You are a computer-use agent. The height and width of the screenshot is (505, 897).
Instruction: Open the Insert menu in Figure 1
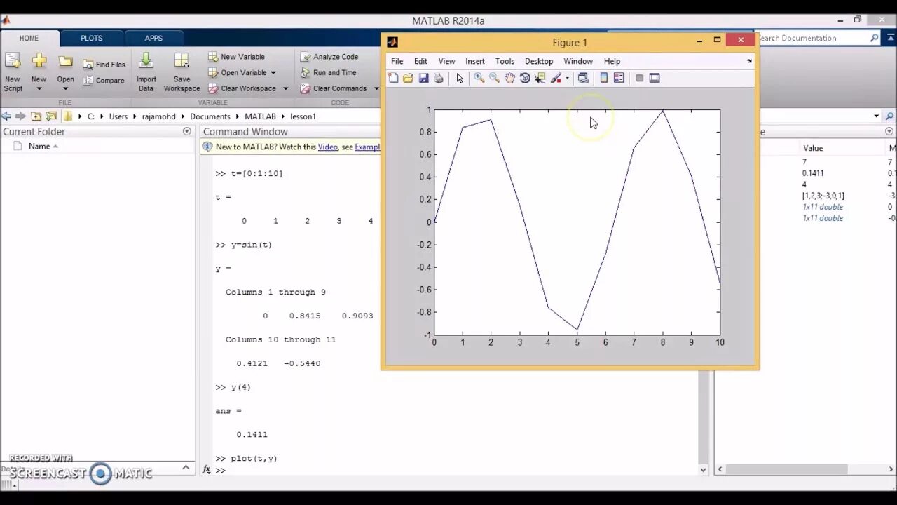(474, 61)
